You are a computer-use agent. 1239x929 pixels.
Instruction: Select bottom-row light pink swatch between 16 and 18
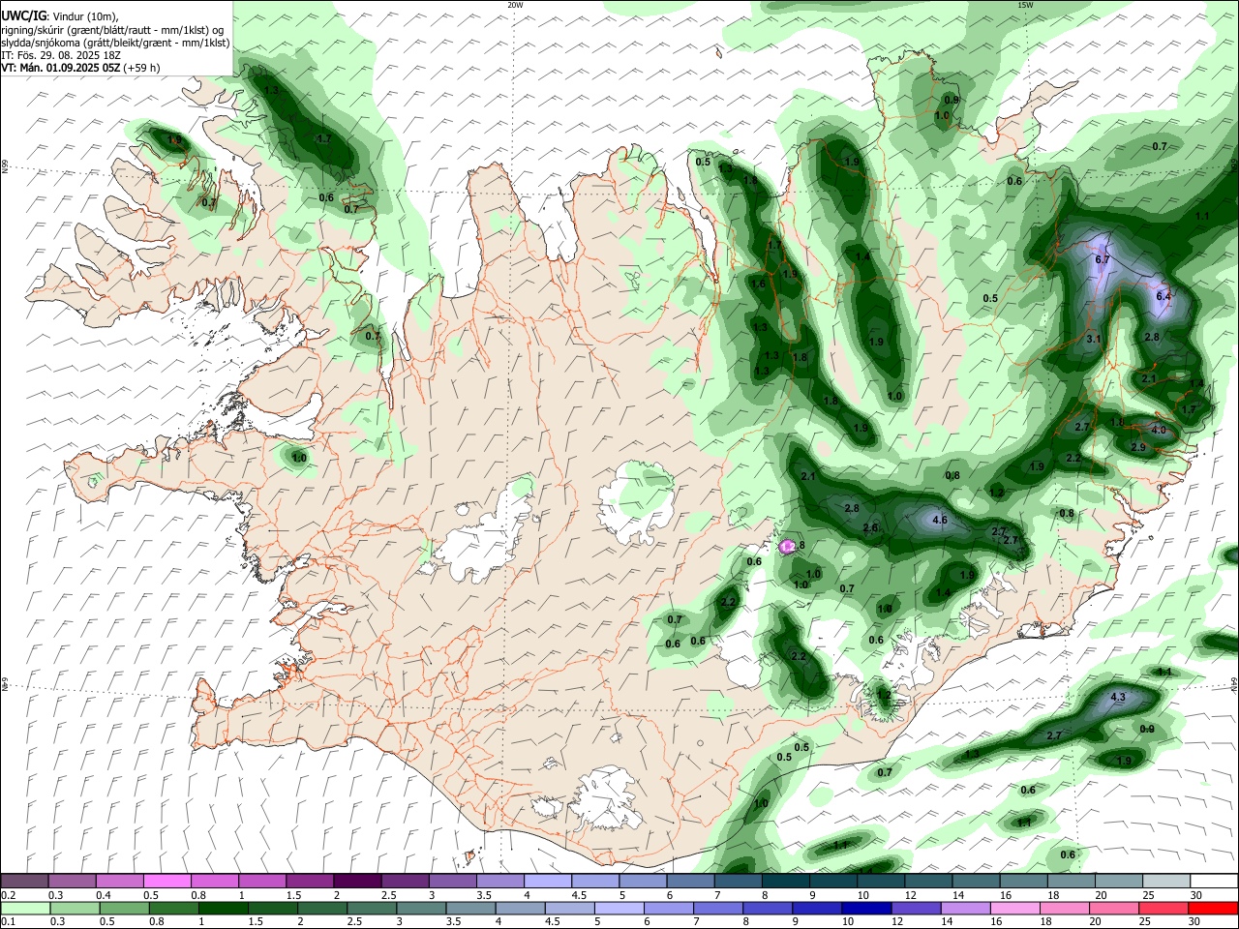[x=1015, y=908]
